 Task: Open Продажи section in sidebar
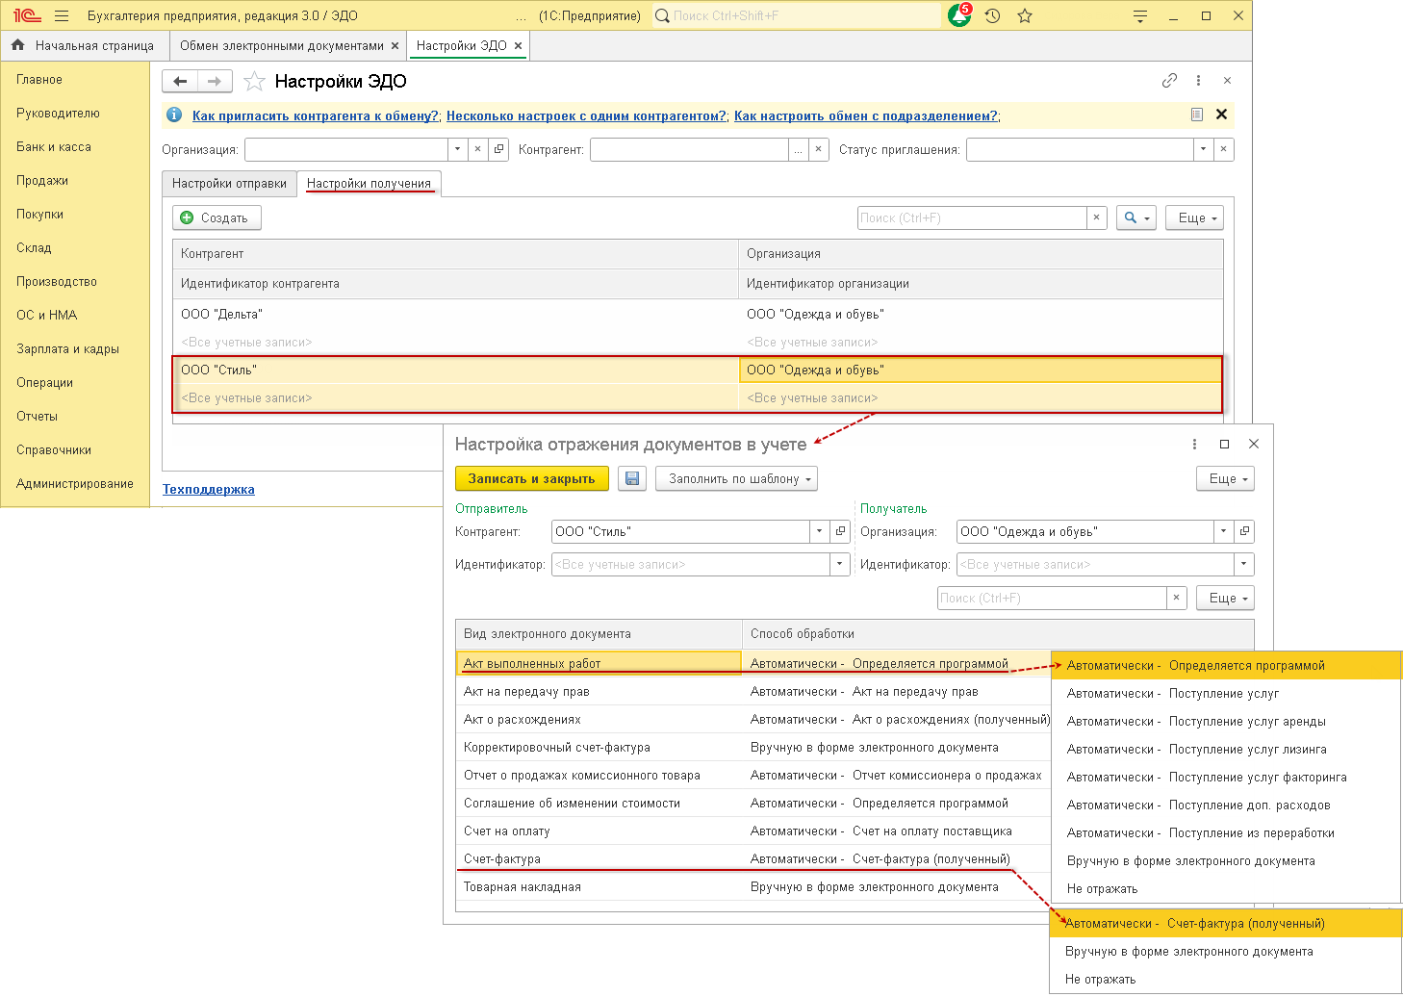[x=42, y=181]
